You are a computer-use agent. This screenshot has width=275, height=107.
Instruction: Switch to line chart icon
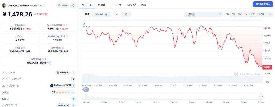[117, 15]
